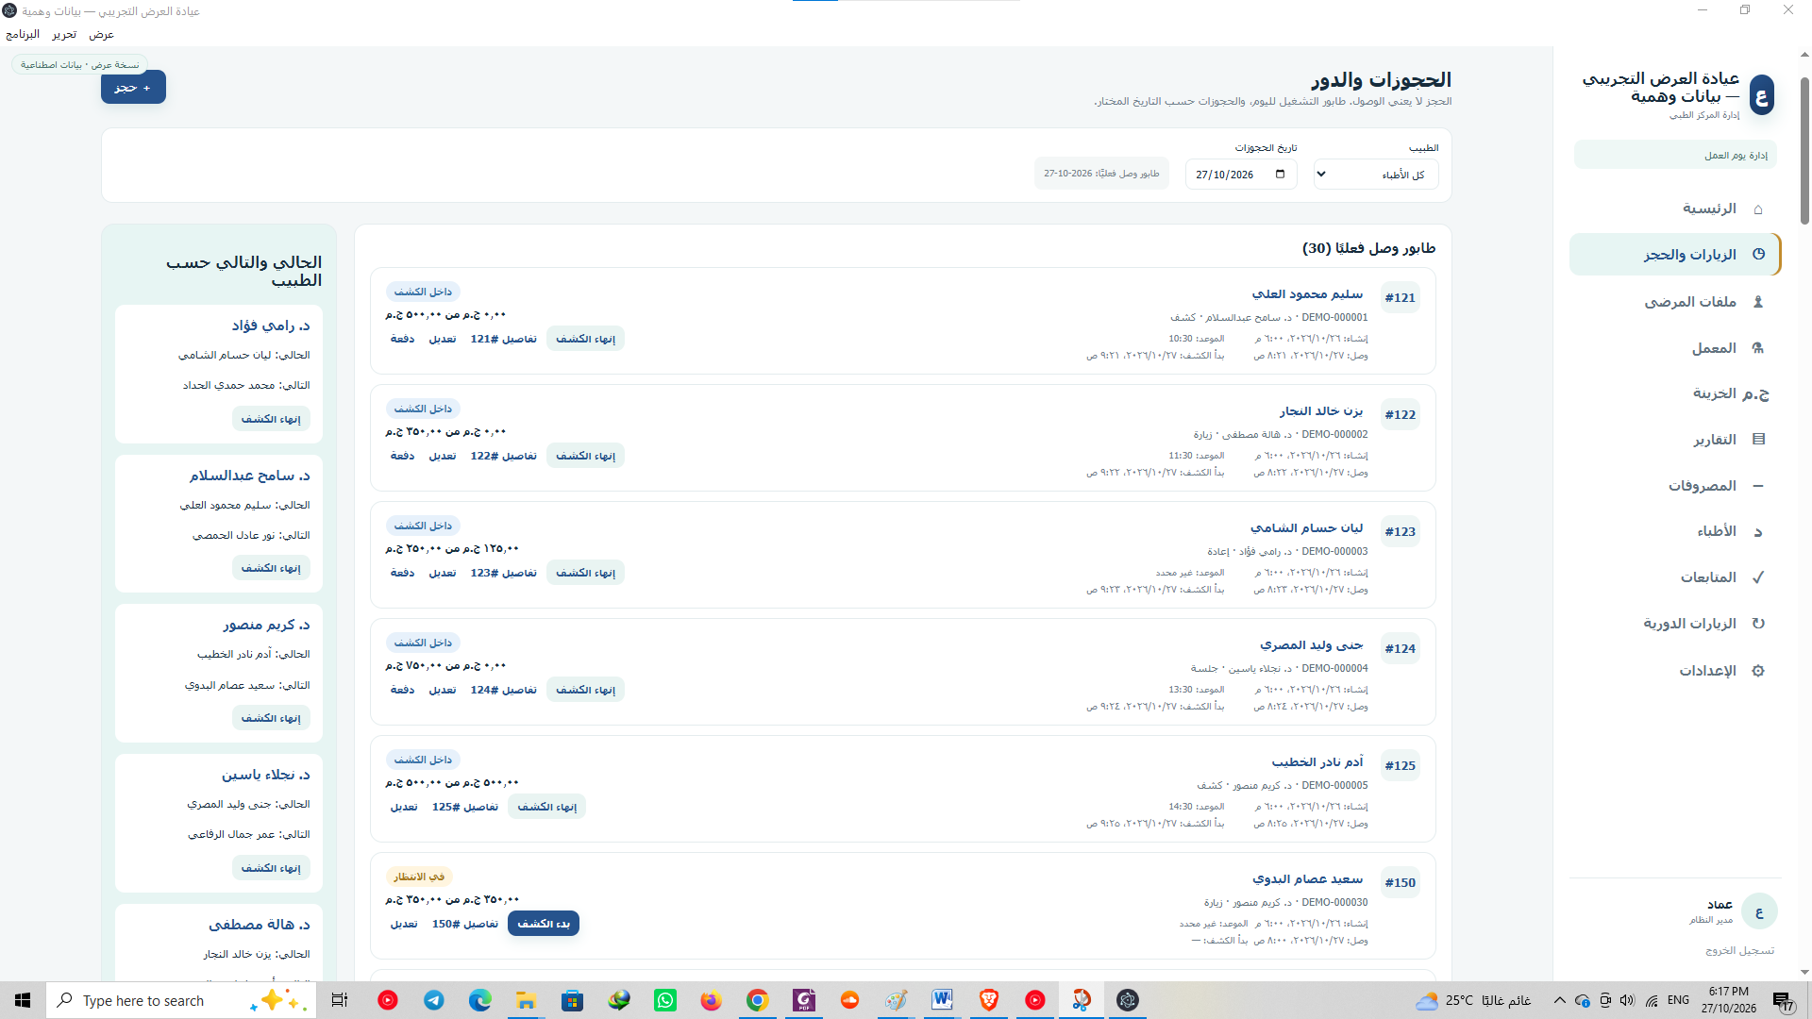This screenshot has width=1812, height=1019.
Task: Click the #125 booking number badge
Action: coord(1401,766)
